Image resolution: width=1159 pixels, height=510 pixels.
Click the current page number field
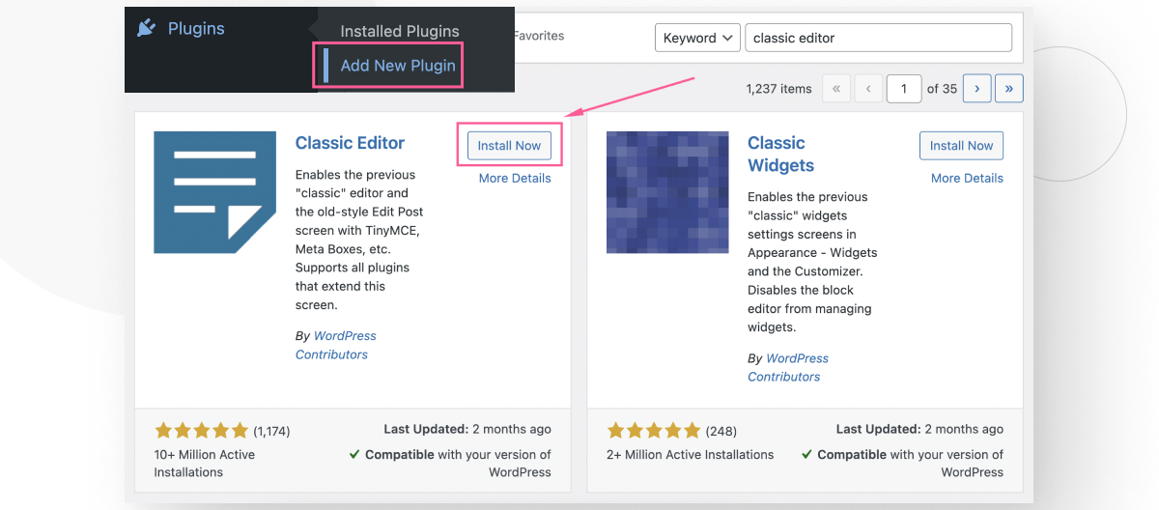pyautogui.click(x=904, y=89)
